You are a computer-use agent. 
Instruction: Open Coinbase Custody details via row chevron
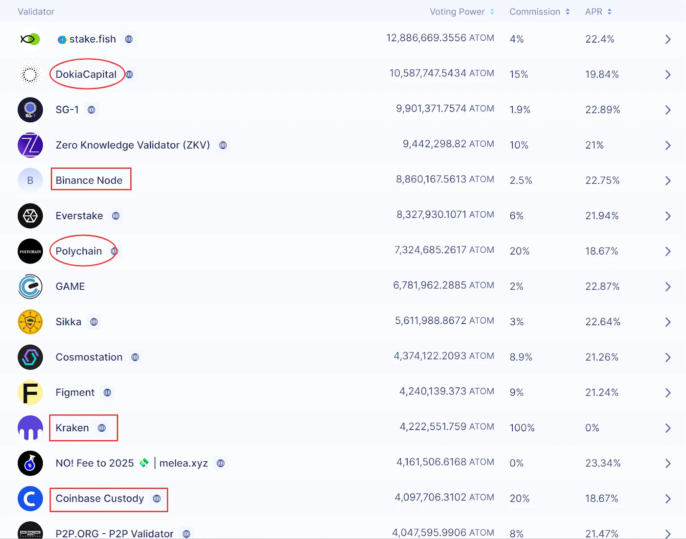tap(668, 499)
